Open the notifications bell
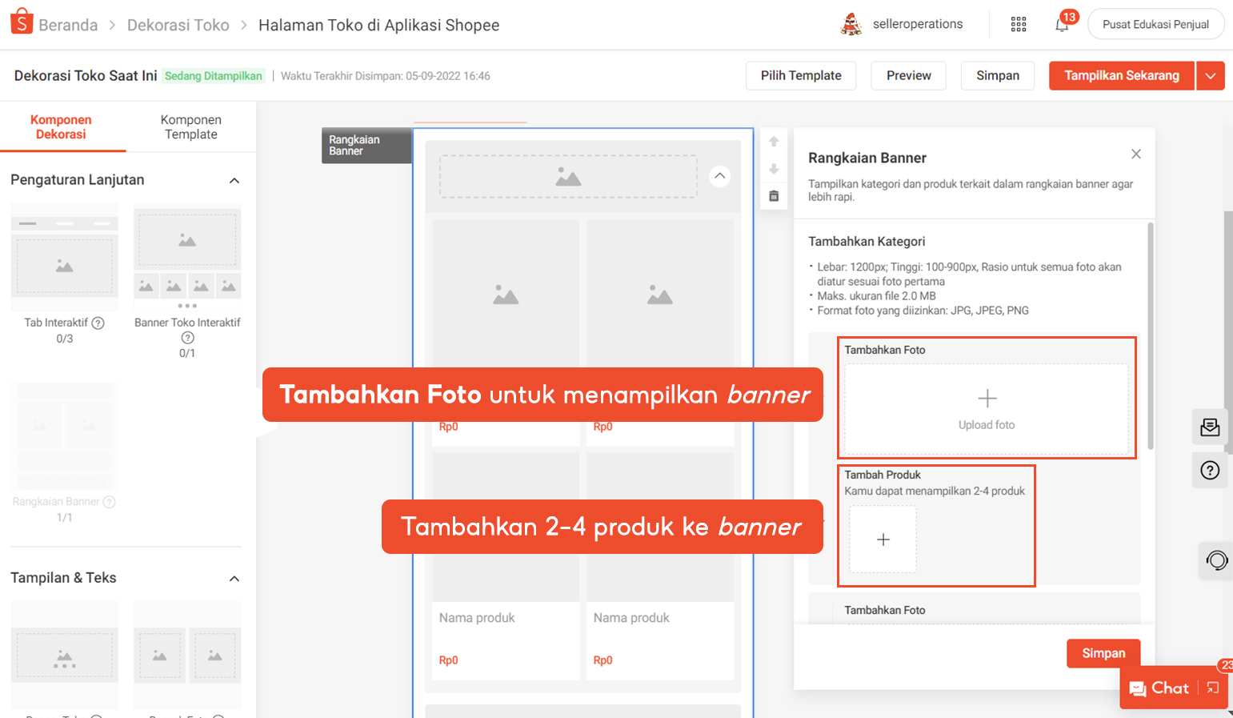 [x=1062, y=25]
